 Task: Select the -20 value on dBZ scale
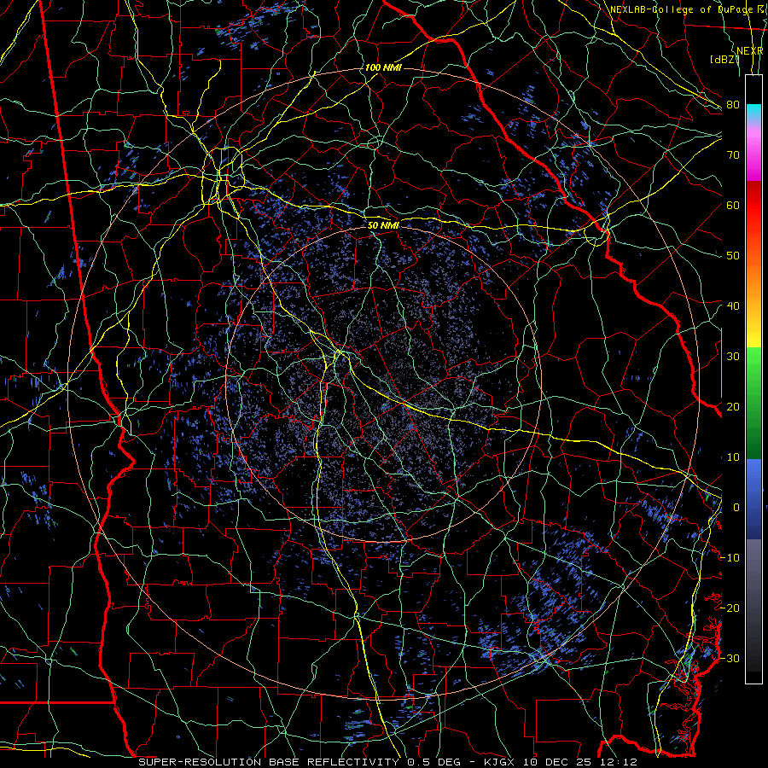pyautogui.click(x=730, y=608)
